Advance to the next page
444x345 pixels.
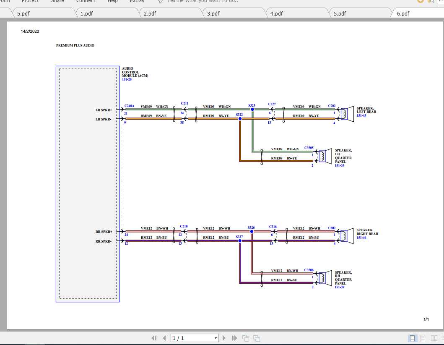tap(224, 338)
